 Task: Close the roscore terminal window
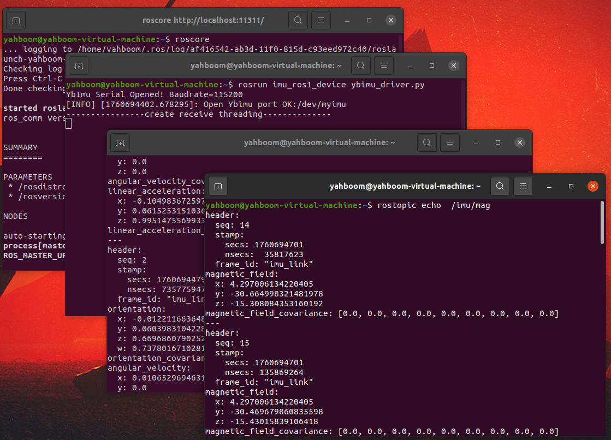pyautogui.click(x=391, y=20)
